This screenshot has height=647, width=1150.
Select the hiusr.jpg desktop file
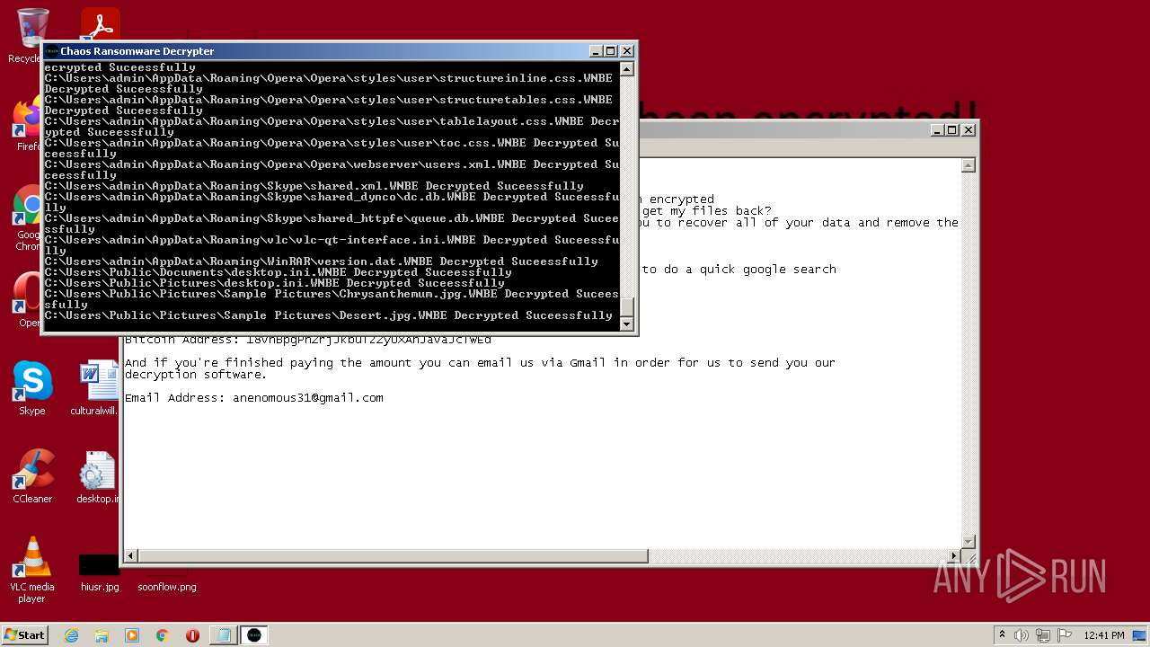pos(99,573)
